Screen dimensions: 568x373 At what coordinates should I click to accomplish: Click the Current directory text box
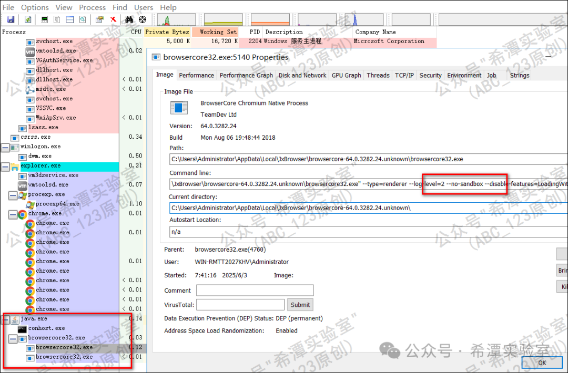pos(368,208)
